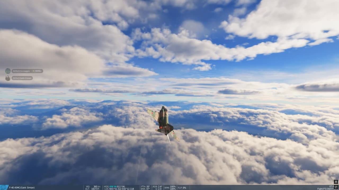Click the yellow lightning bolt next to SWGL
Image resolution: width=339 pixels, height=190 pixels.
[33, 71]
